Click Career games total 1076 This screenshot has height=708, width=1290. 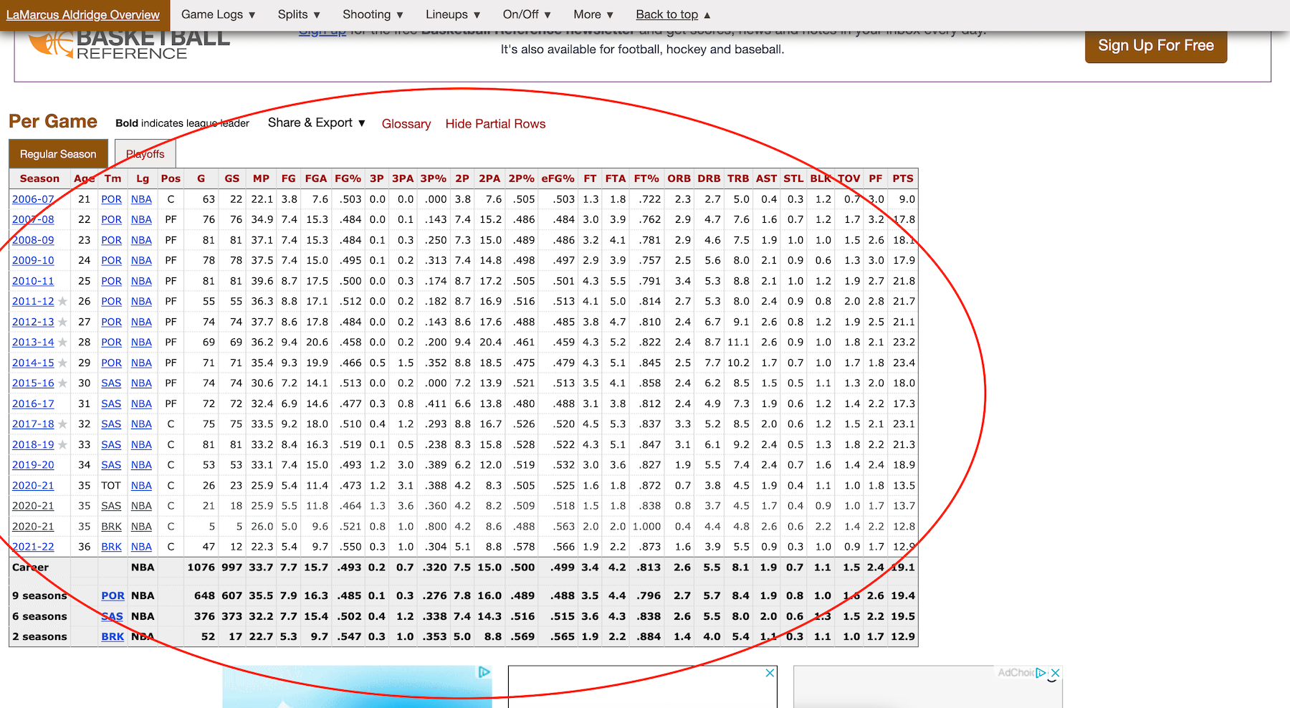[x=201, y=568]
